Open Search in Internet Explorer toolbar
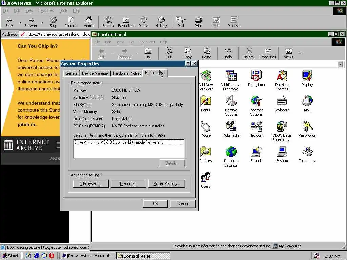The width and height of the screenshot is (347, 260). [108, 22]
